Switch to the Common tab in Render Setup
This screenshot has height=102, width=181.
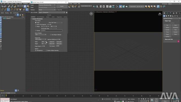pyautogui.click(x=33, y=17)
